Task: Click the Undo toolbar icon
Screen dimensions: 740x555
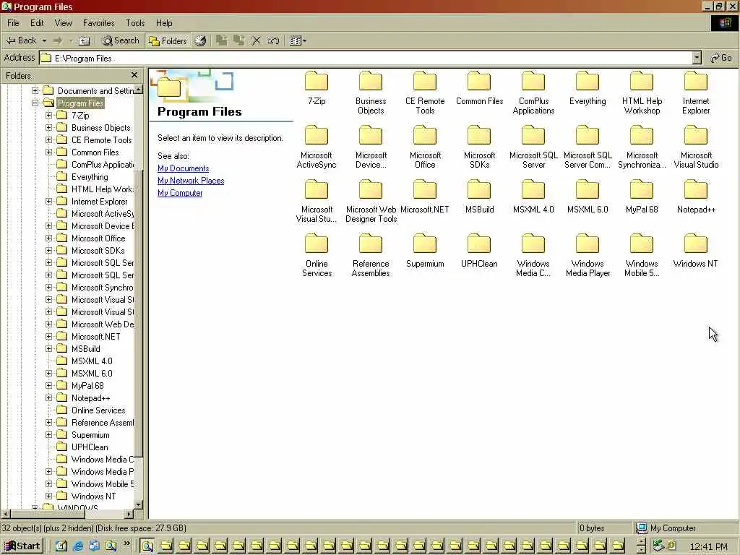Action: pos(273,40)
